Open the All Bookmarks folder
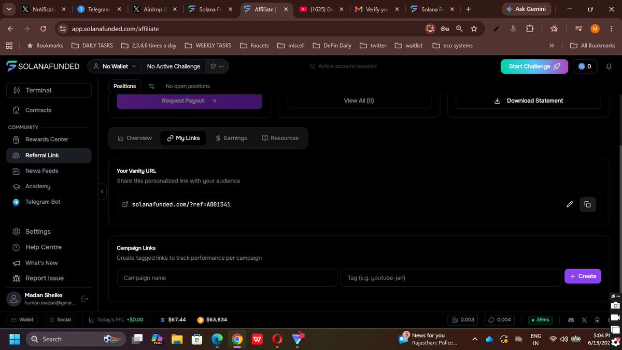The height and width of the screenshot is (350, 622). (592, 46)
